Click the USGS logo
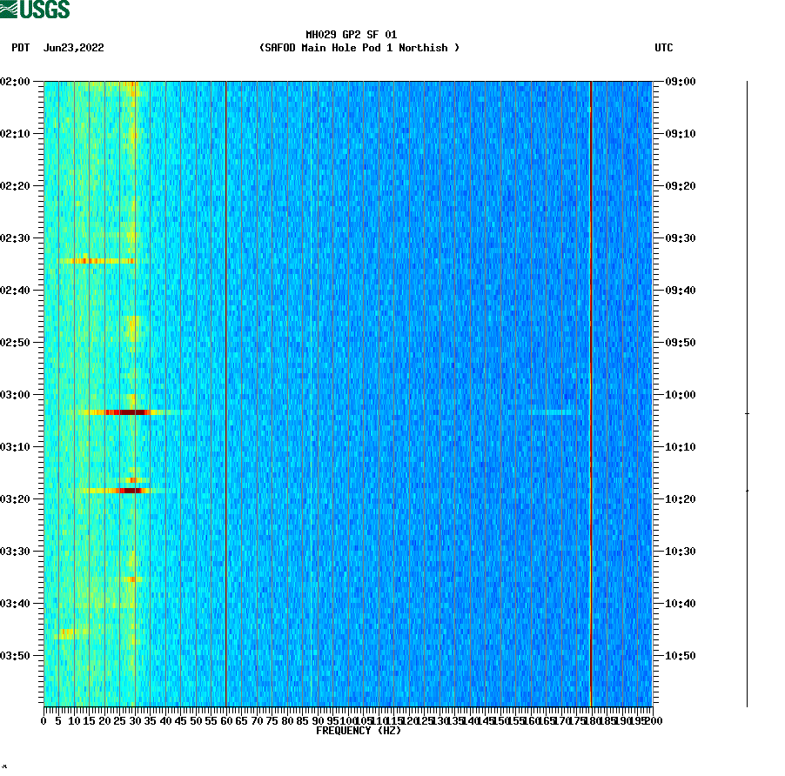 35,11
